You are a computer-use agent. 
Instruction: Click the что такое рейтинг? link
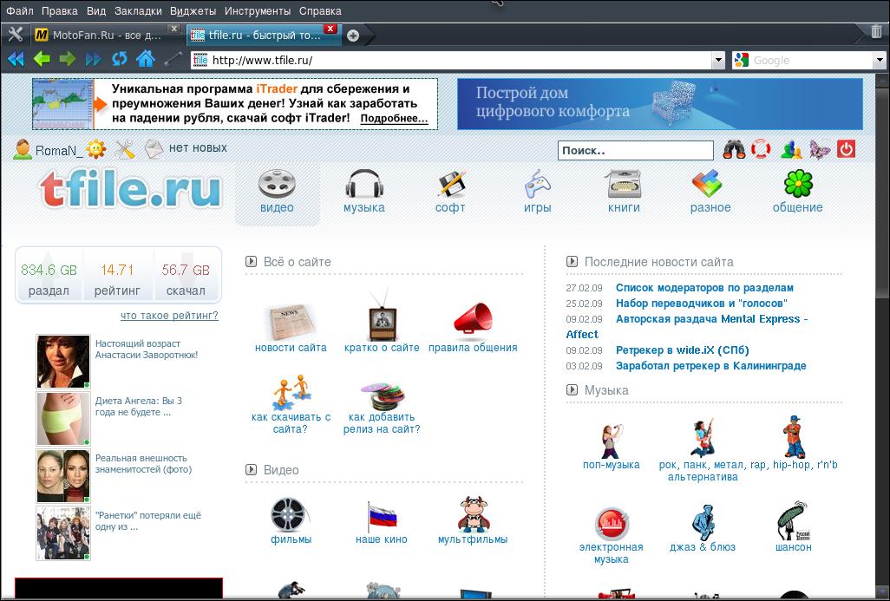[x=169, y=316]
